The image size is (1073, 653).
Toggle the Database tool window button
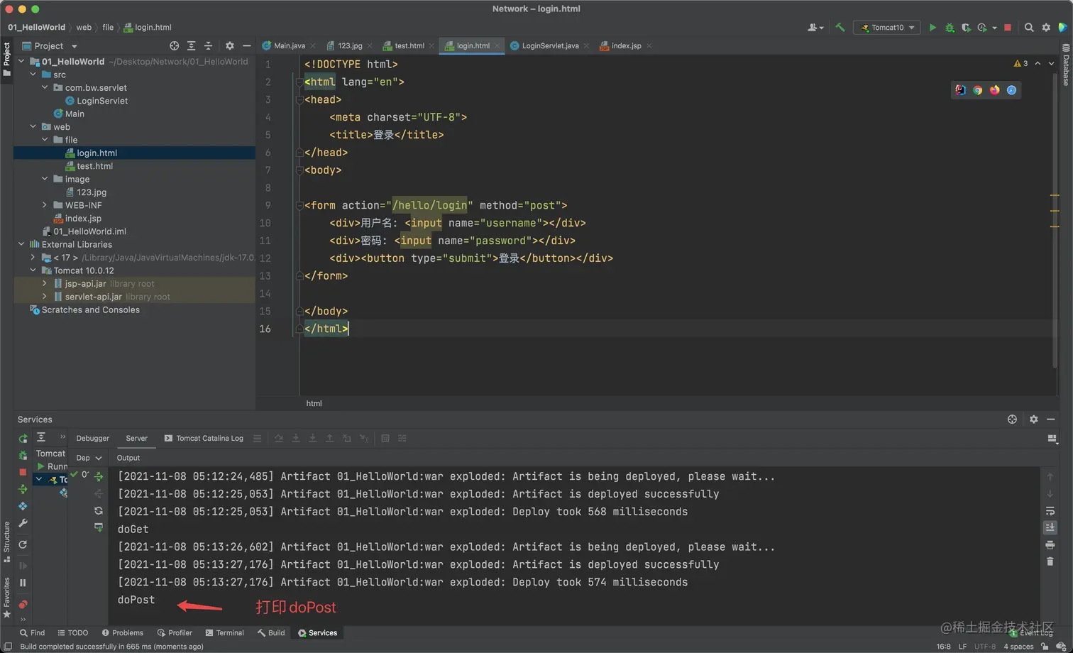(1066, 65)
